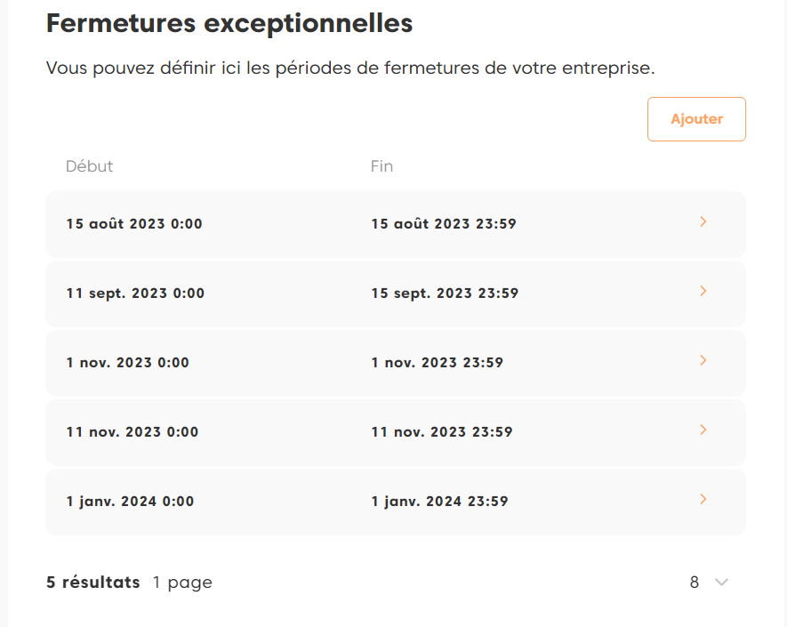
Task: Click the Fin column header
Action: coord(381,166)
